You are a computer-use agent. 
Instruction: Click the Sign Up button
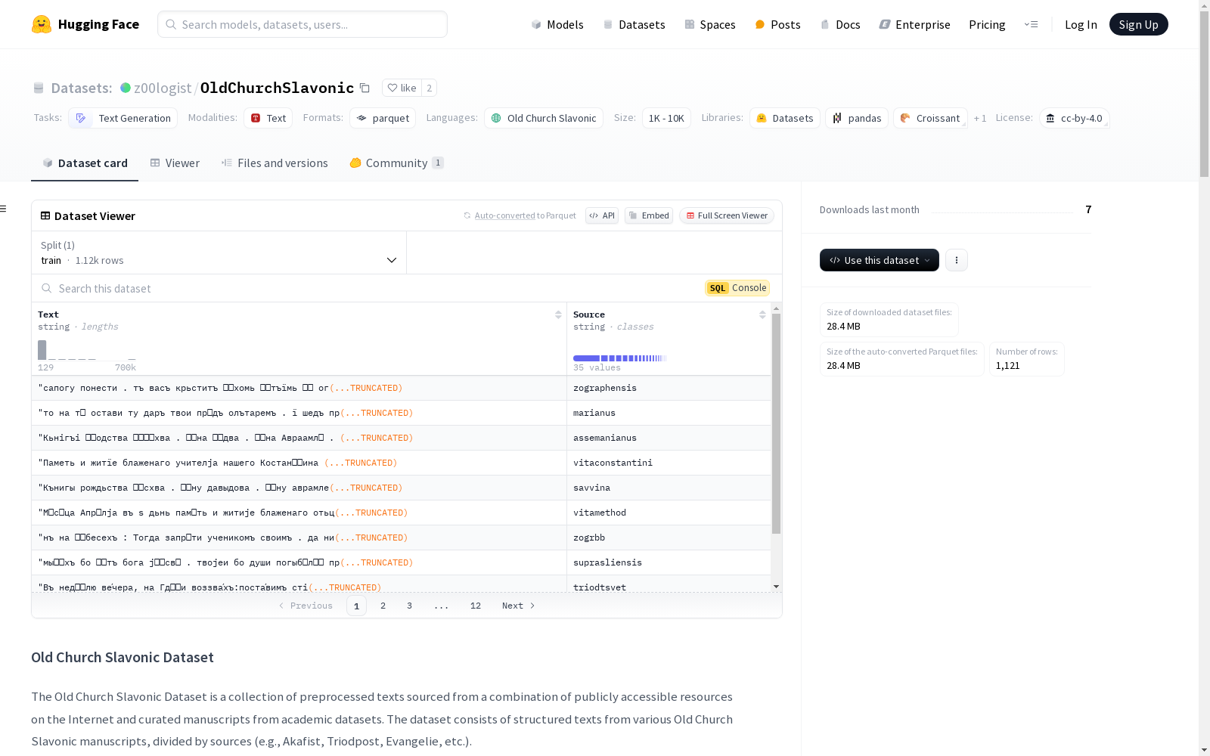[x=1139, y=24]
